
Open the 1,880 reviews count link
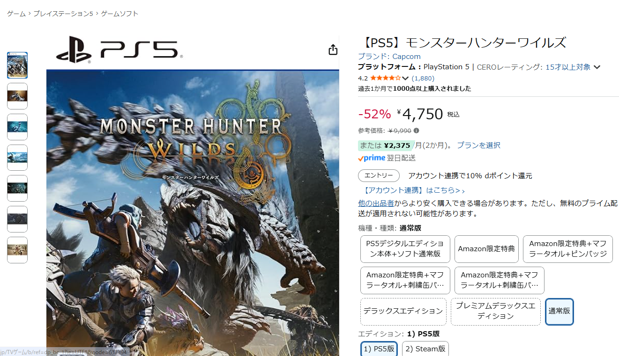[423, 79]
